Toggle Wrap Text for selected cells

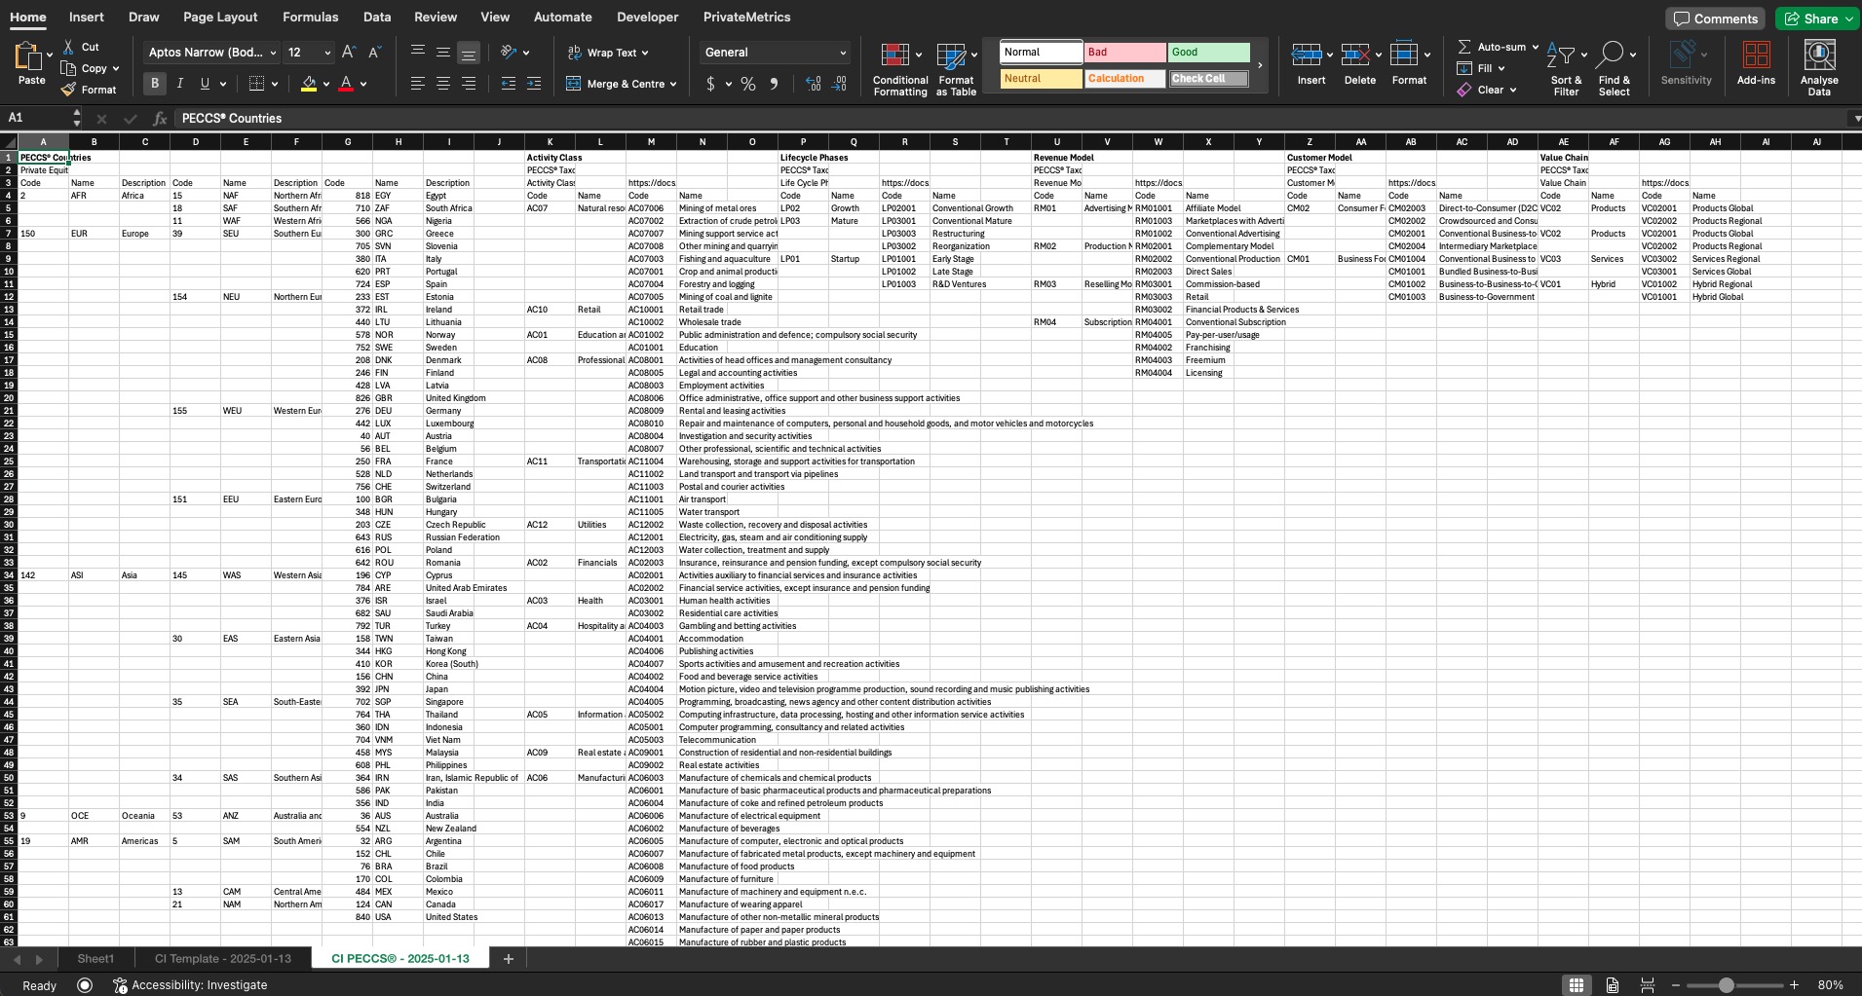(608, 53)
